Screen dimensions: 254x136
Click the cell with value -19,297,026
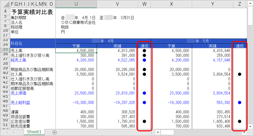pyautogui.click(x=124, y=102)
